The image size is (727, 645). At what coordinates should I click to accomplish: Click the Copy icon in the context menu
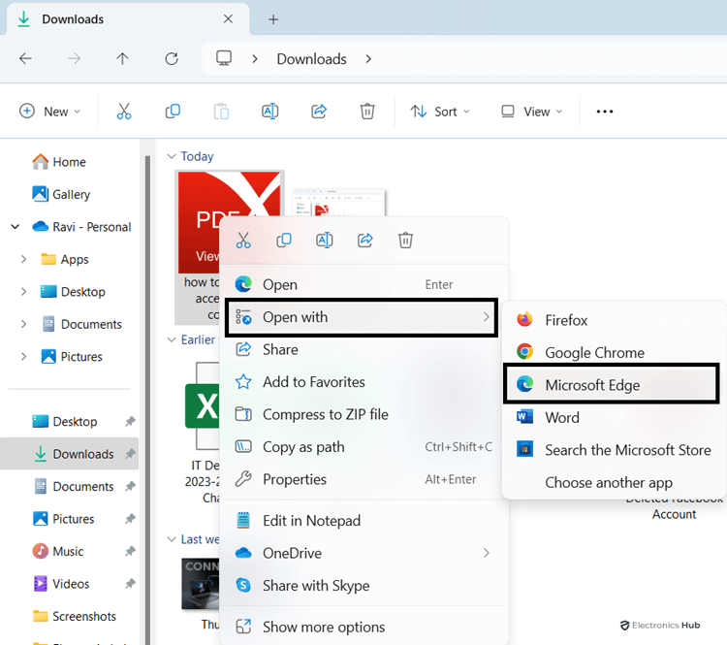(x=284, y=241)
